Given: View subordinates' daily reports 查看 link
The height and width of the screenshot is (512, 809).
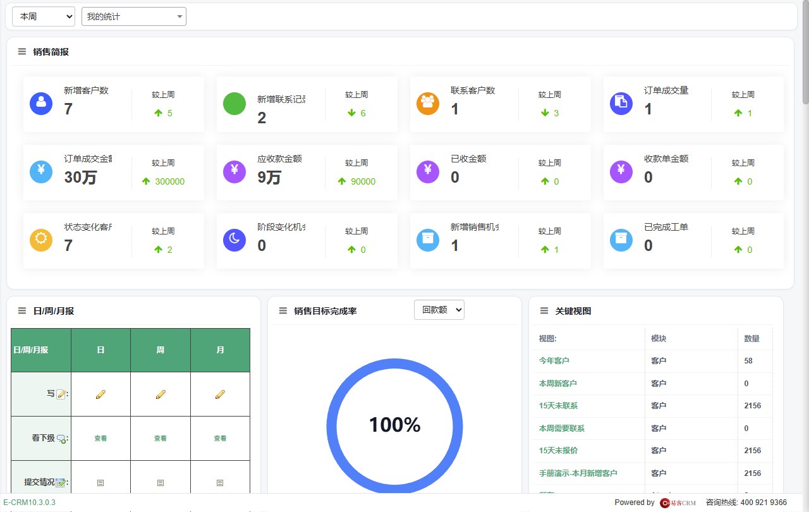Looking at the screenshot, I should [x=100, y=438].
